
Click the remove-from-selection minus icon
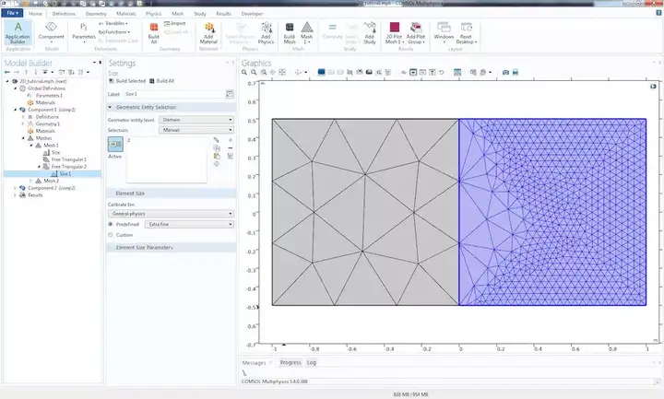click(x=231, y=148)
